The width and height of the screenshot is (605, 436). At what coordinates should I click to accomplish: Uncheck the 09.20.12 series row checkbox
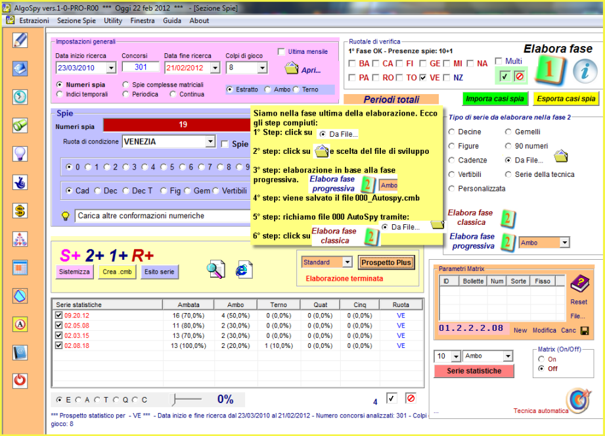pyautogui.click(x=58, y=315)
